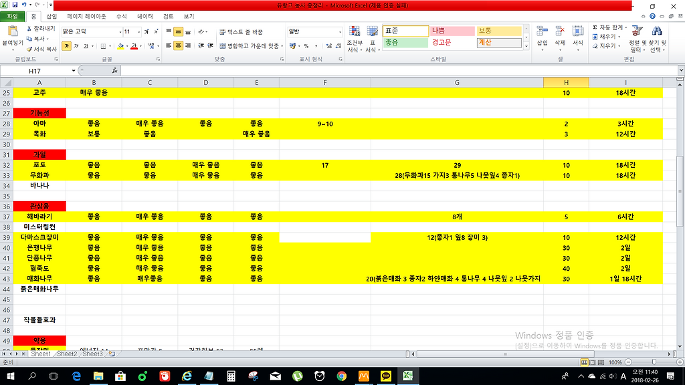Open the Sheet2 worksheet tab

[68, 354]
